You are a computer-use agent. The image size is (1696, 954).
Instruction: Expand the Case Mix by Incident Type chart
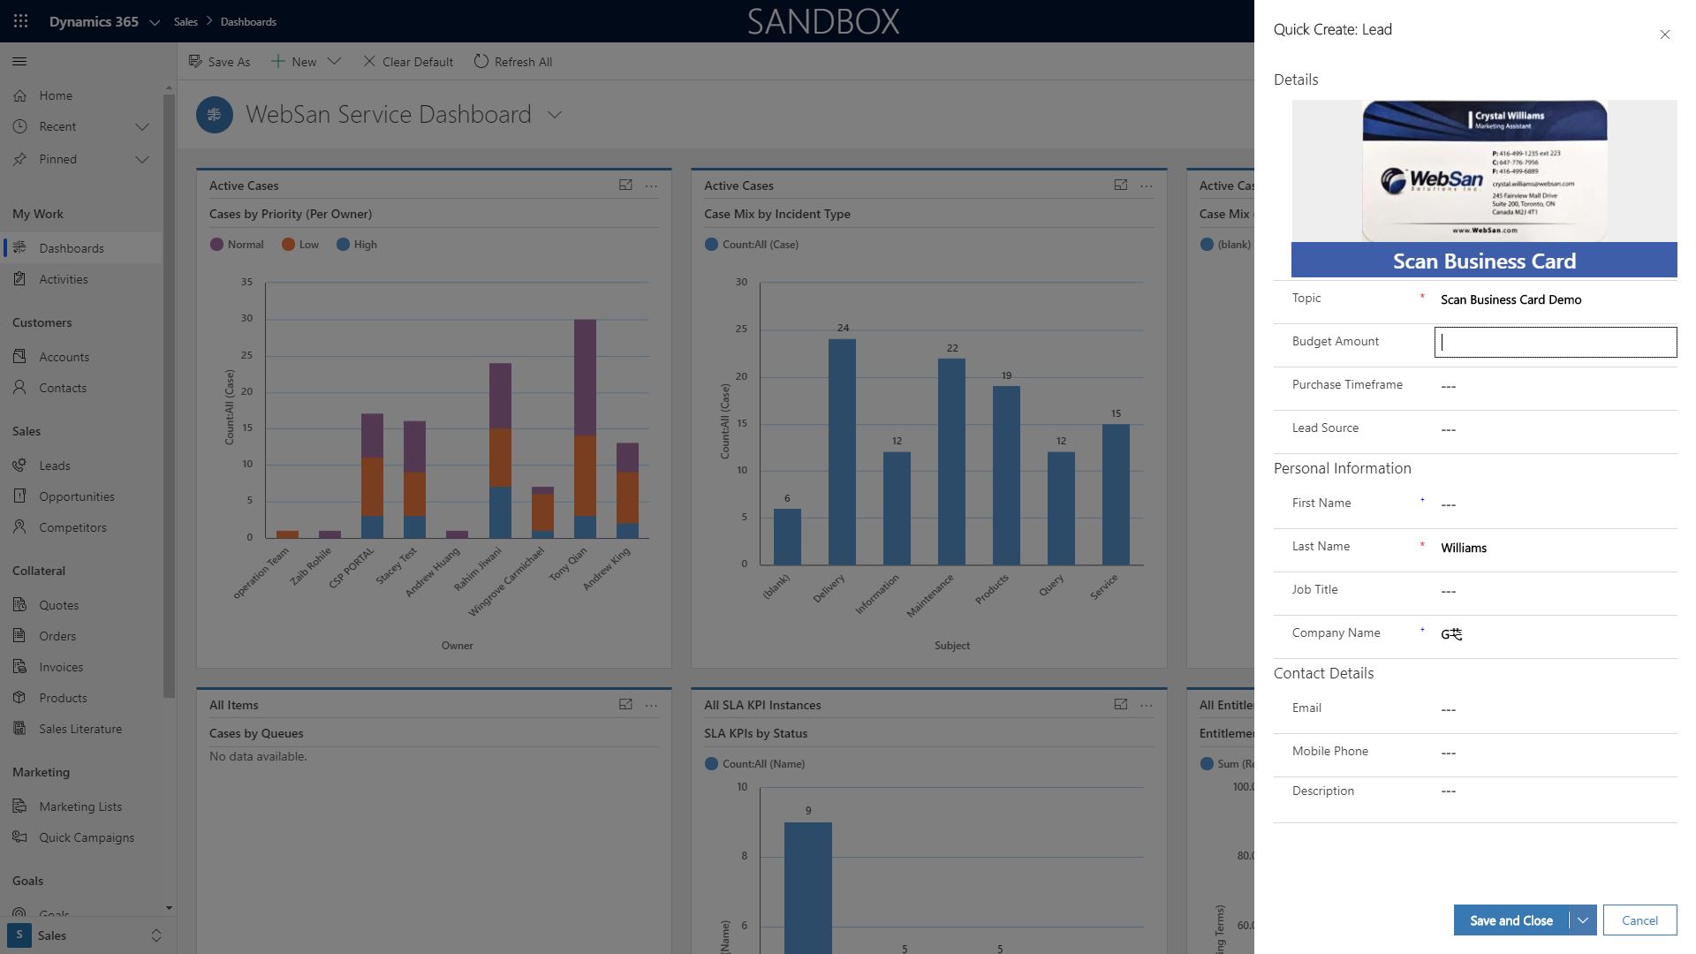click(1120, 185)
